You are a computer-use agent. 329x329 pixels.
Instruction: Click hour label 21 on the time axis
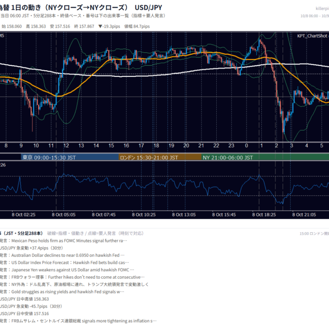pyautogui.click(x=201, y=146)
